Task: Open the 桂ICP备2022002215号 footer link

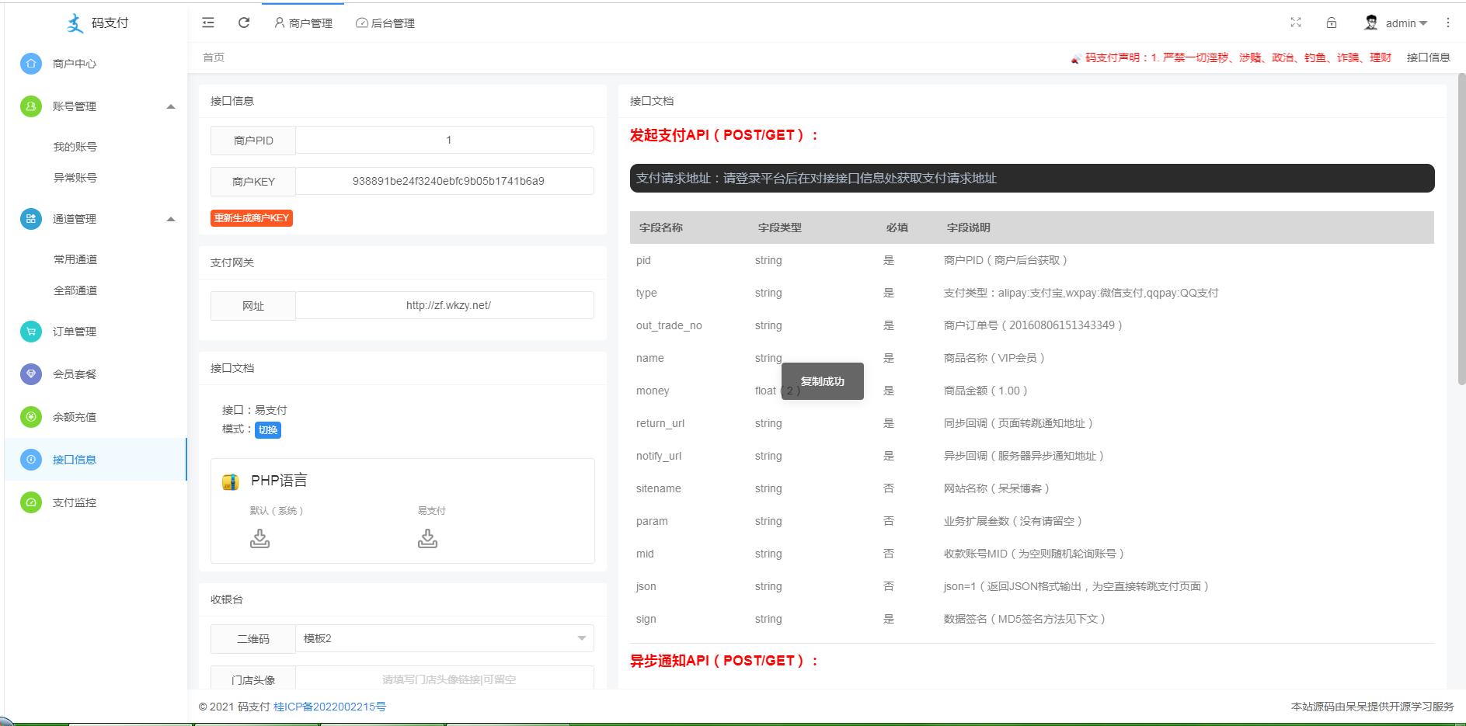Action: pos(329,707)
